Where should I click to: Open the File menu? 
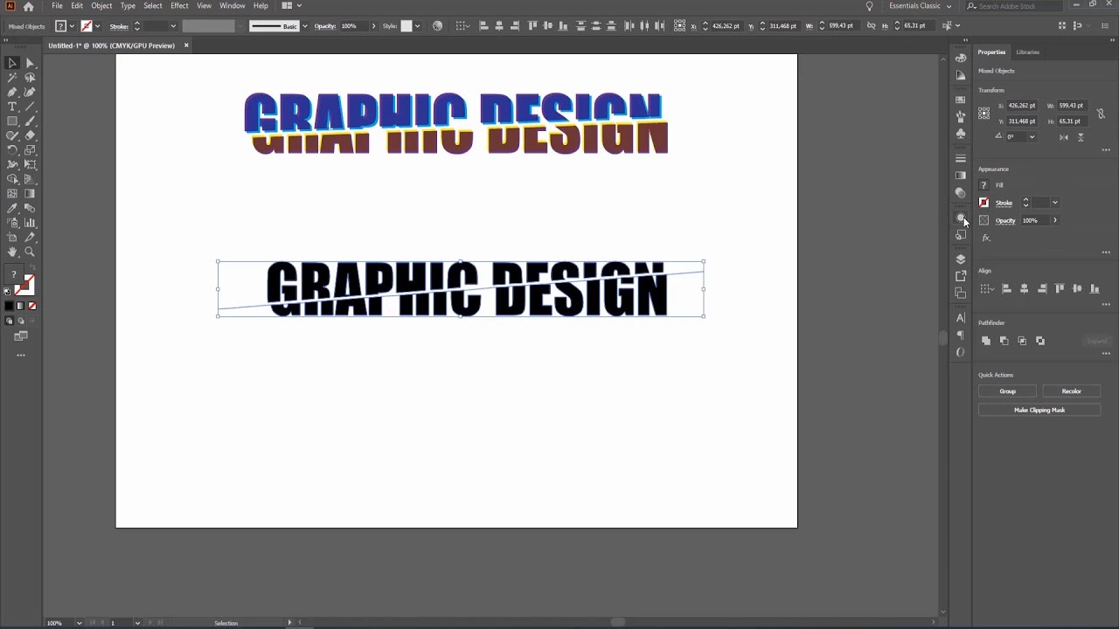57,6
